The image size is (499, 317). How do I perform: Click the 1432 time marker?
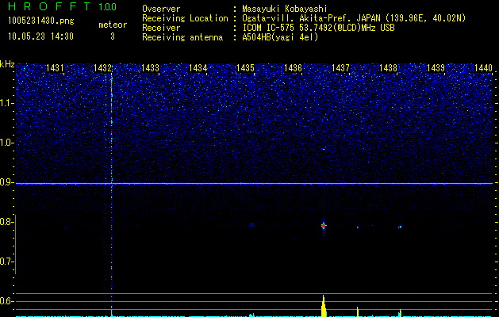coord(102,67)
